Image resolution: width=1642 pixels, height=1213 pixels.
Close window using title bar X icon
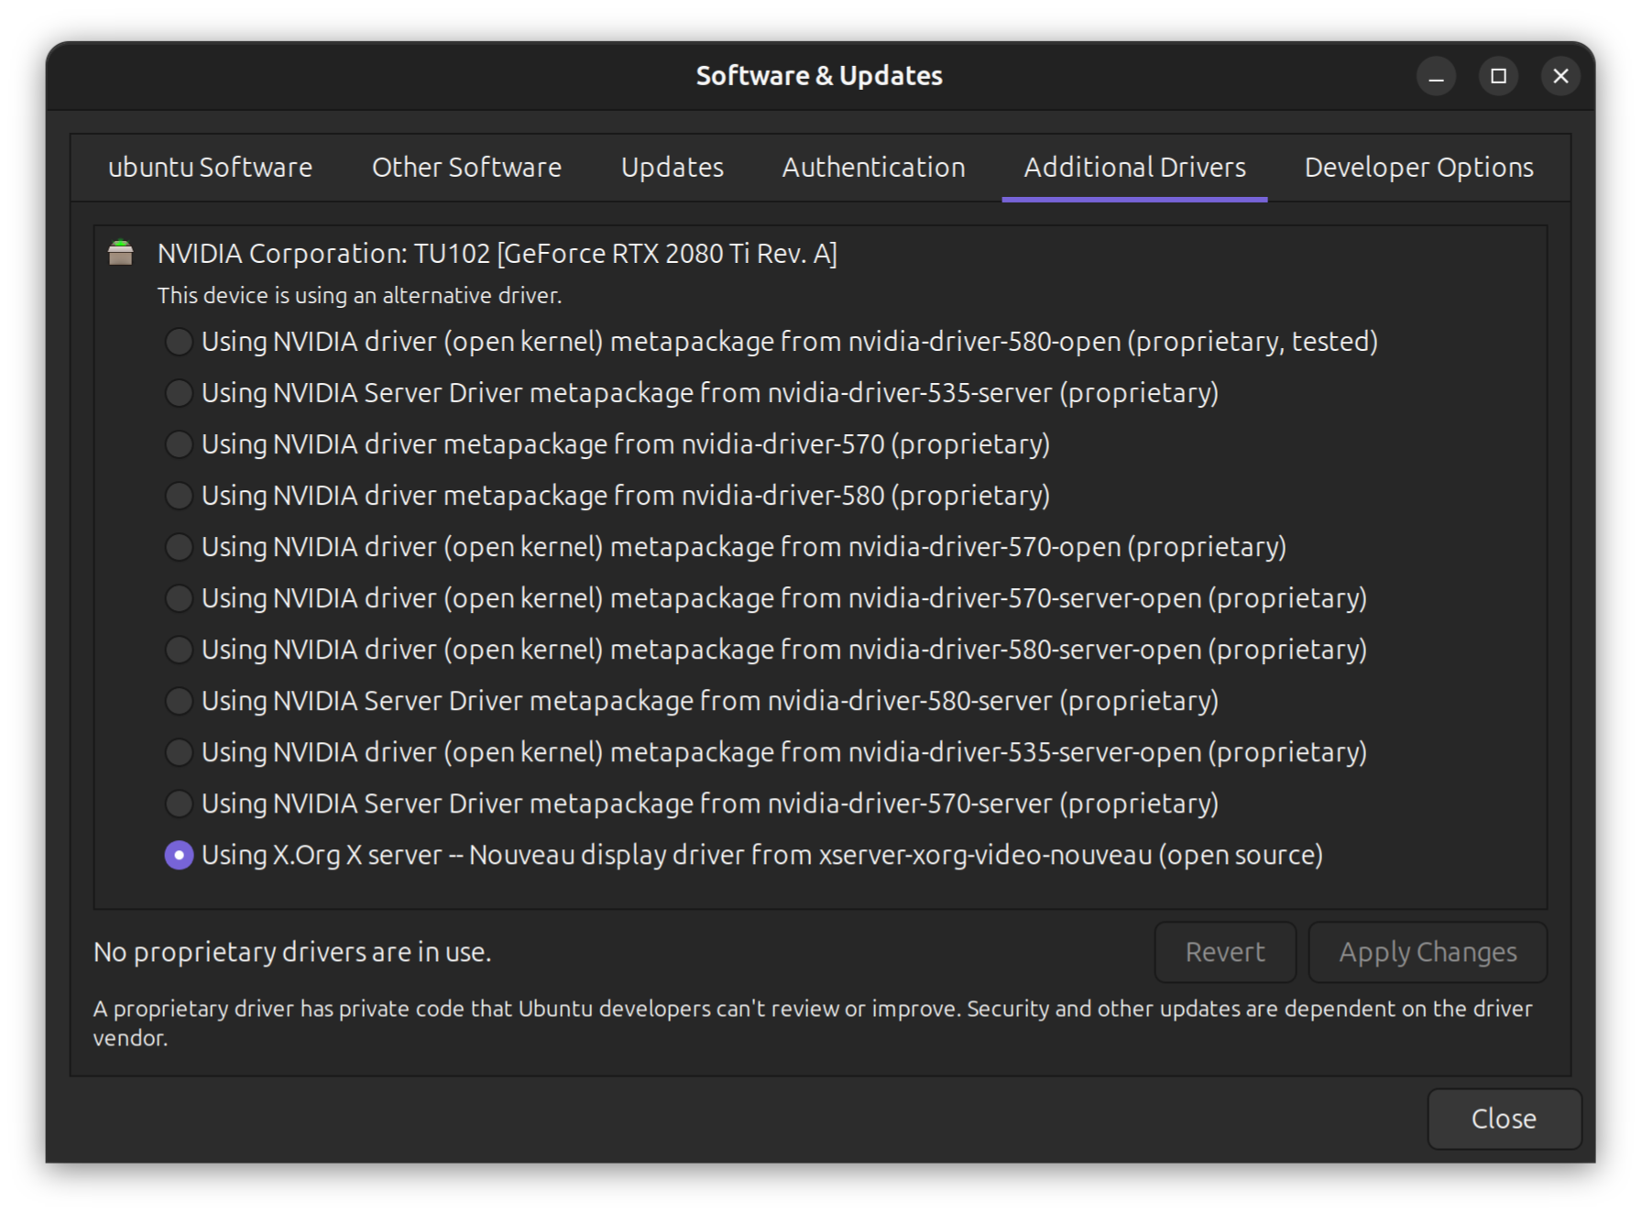[1560, 76]
